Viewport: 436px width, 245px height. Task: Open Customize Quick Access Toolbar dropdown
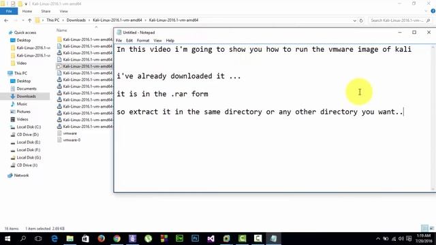coord(26,4)
